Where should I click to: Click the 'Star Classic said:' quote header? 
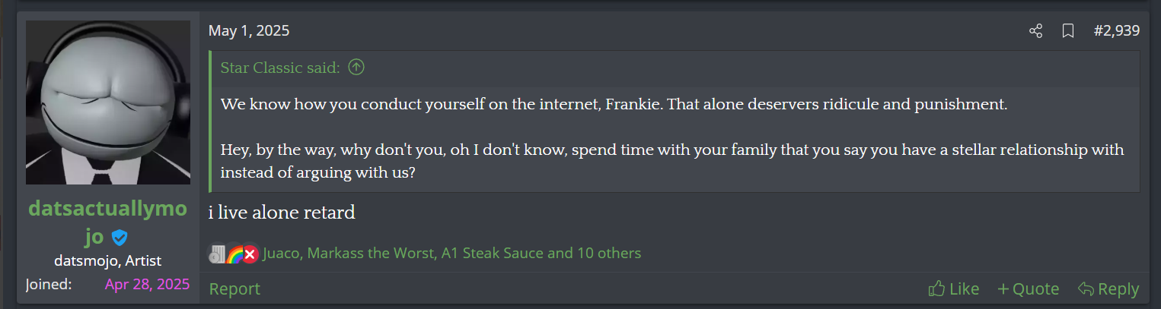coord(282,68)
